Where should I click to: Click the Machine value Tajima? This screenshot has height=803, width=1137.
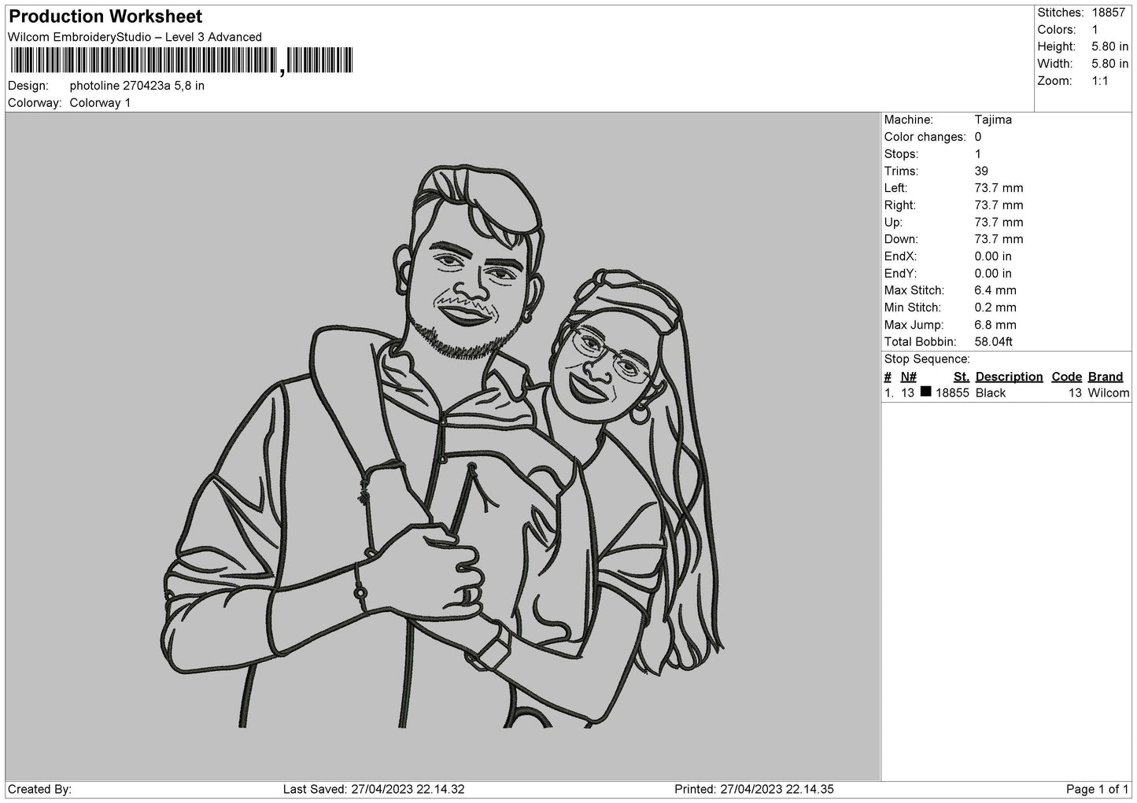click(x=993, y=120)
